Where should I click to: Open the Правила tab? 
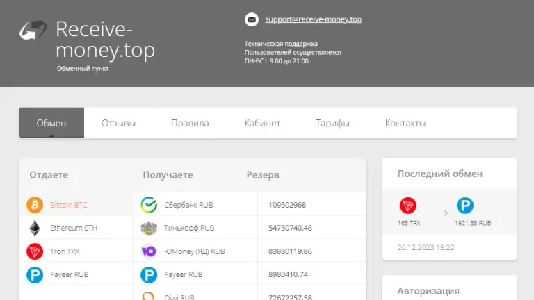click(190, 123)
